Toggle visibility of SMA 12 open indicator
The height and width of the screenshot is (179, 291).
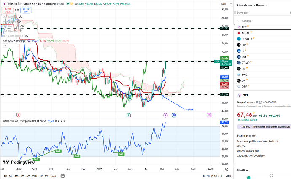(21, 17)
